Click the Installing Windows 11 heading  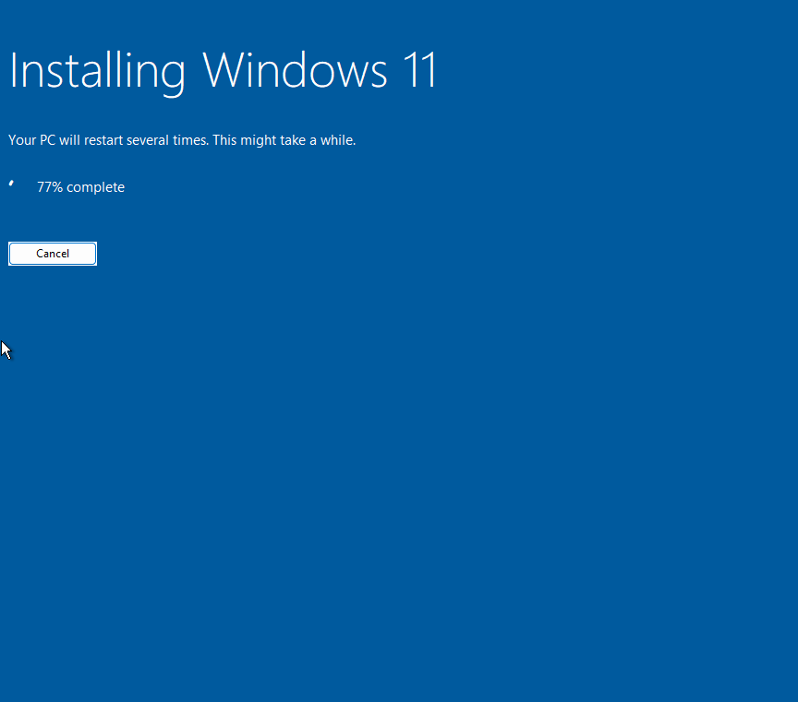point(222,71)
